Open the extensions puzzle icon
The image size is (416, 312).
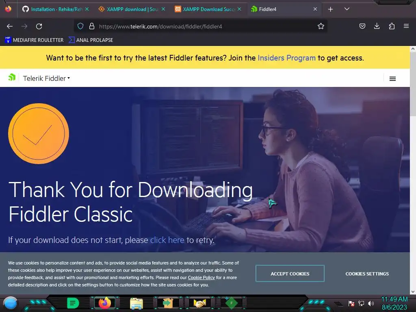pyautogui.click(x=392, y=26)
